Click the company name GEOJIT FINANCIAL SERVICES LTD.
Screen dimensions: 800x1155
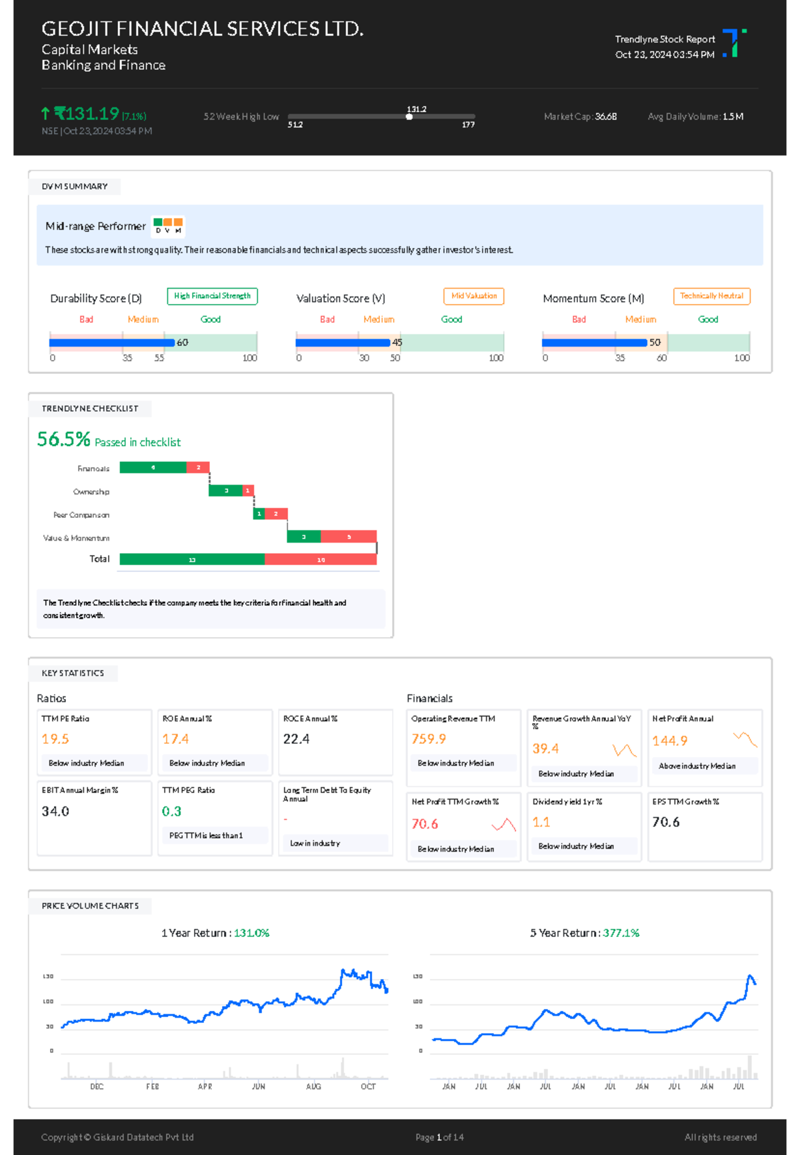coord(203,29)
